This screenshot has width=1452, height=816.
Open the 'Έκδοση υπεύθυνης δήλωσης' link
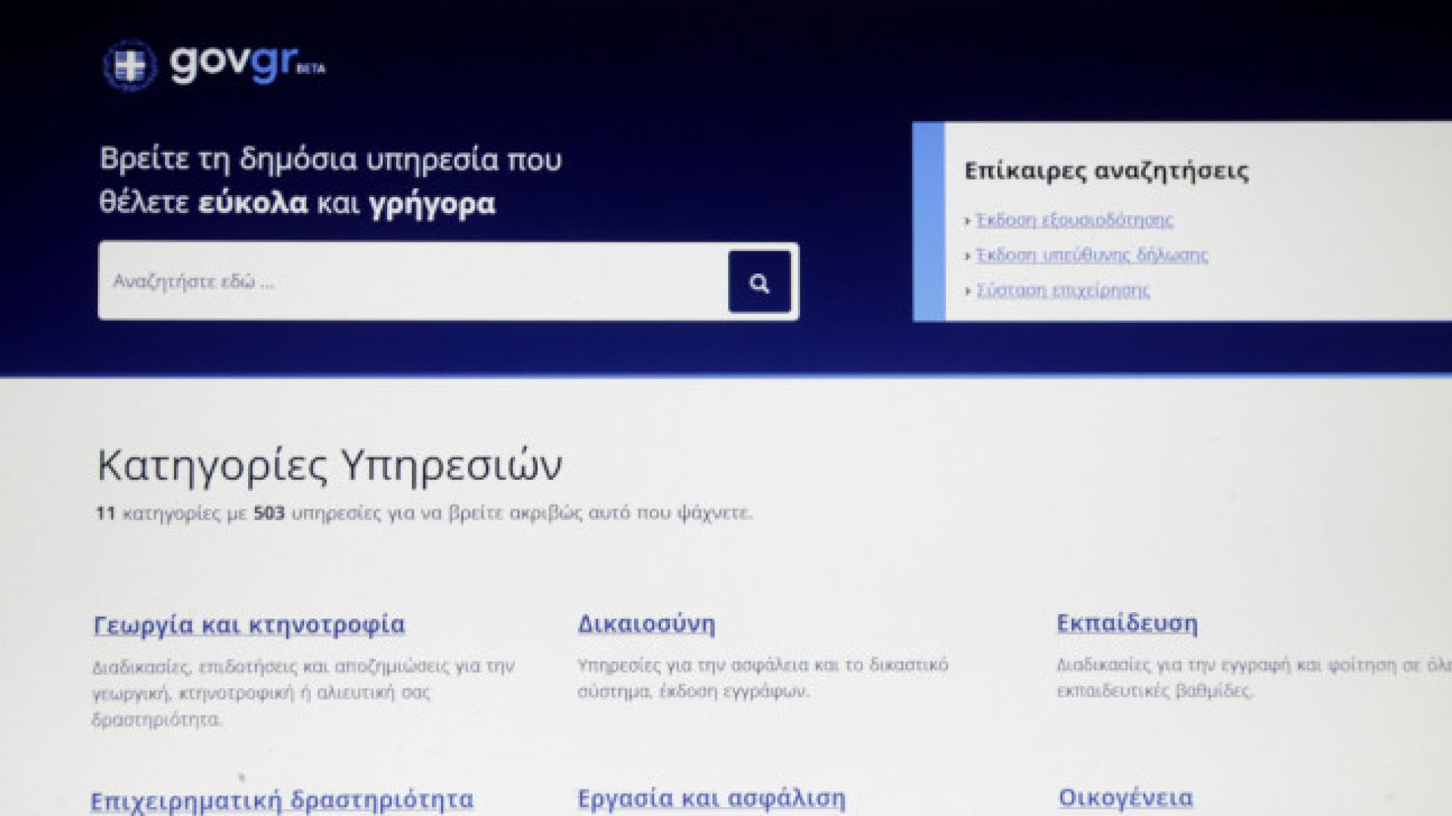tap(1091, 255)
